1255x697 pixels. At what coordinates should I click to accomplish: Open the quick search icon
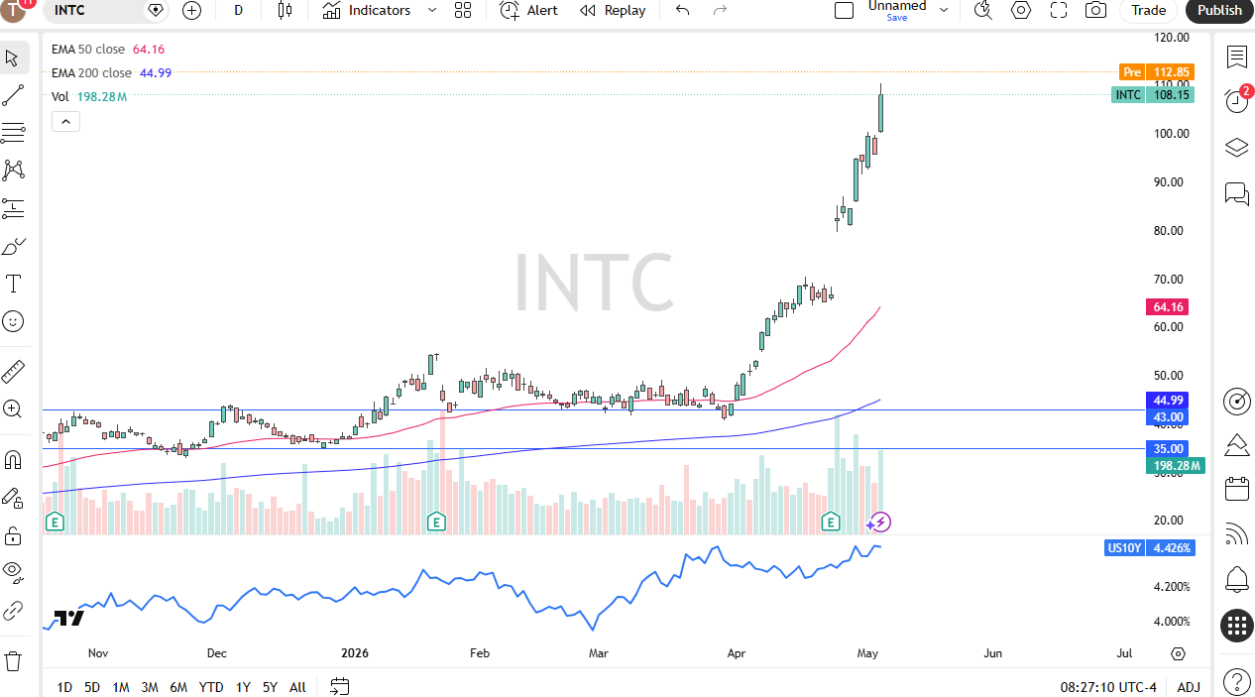pos(982,10)
